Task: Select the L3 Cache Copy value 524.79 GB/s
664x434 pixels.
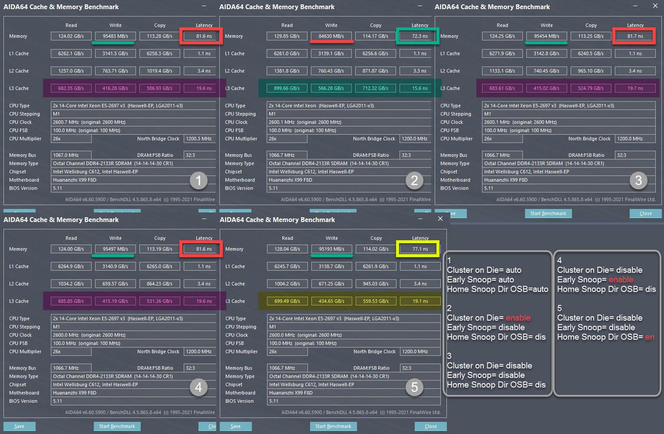Action: point(591,88)
